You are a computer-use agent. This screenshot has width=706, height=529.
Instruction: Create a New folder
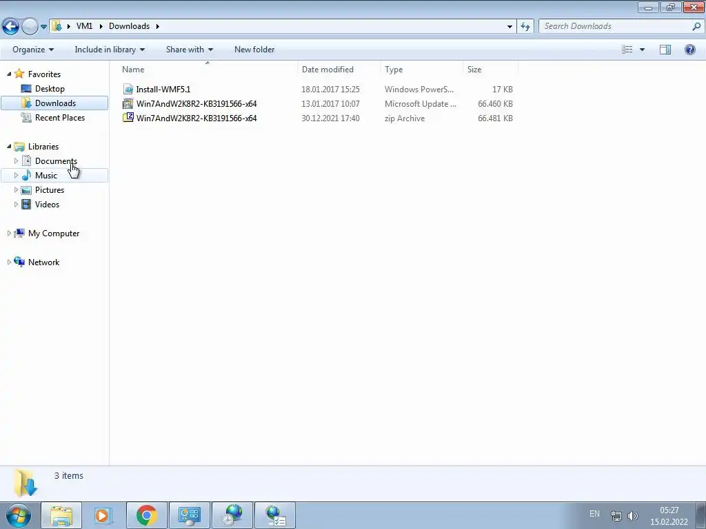[254, 50]
